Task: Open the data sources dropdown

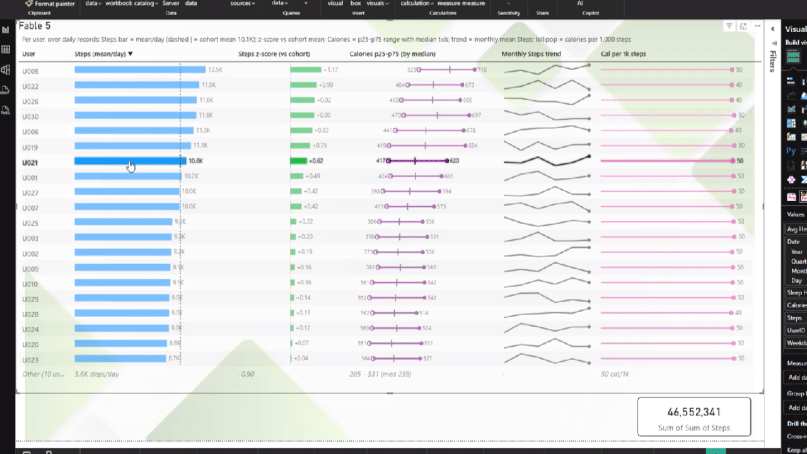Action: coord(242,3)
